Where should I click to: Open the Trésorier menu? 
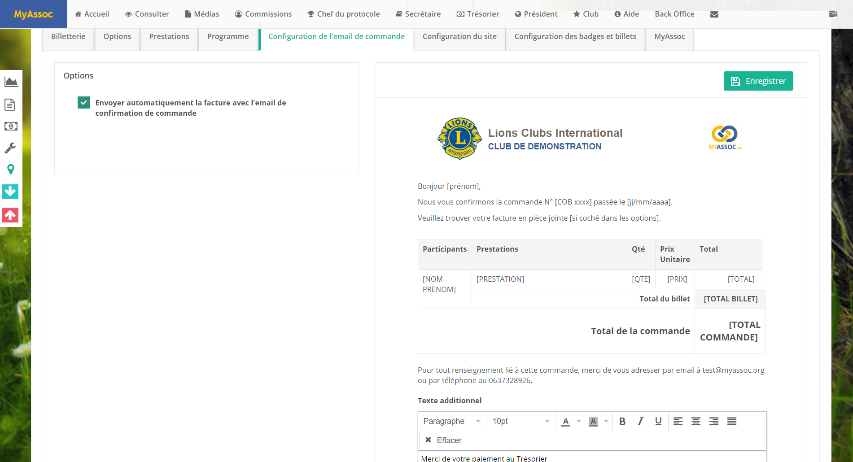pyautogui.click(x=478, y=14)
